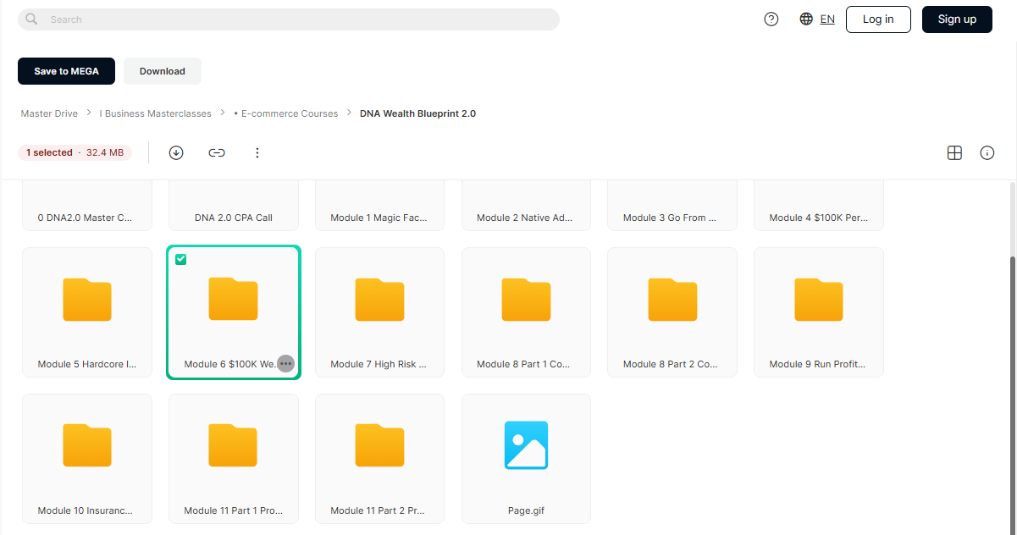Open the Module 5 Hardcore folder icon
1017x535 pixels.
(87, 300)
